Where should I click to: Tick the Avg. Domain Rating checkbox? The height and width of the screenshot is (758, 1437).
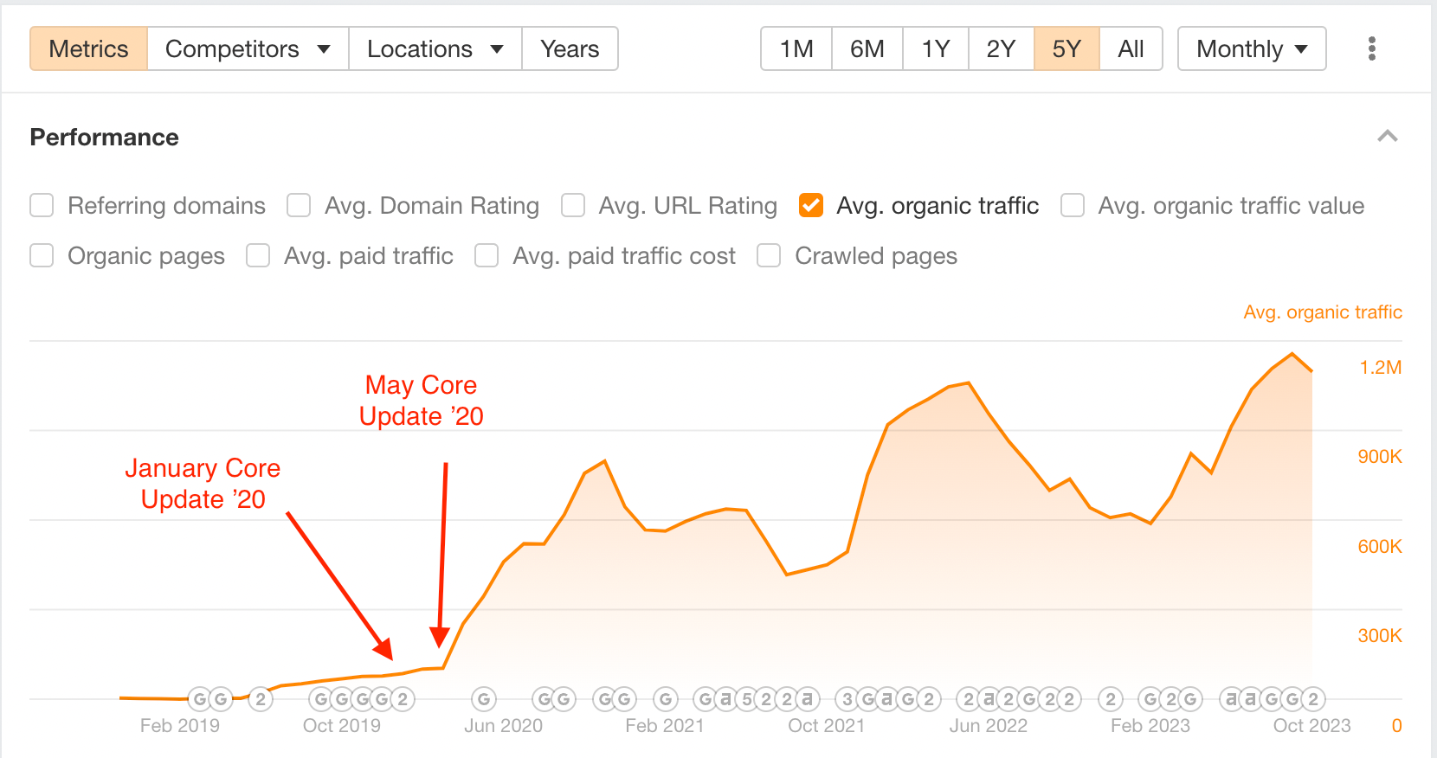(x=299, y=205)
